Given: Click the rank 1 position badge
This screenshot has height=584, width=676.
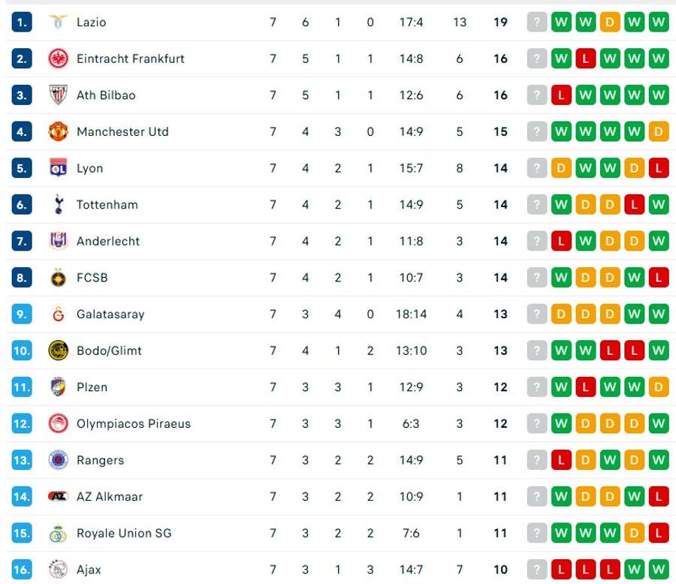Looking at the screenshot, I should 22,22.
